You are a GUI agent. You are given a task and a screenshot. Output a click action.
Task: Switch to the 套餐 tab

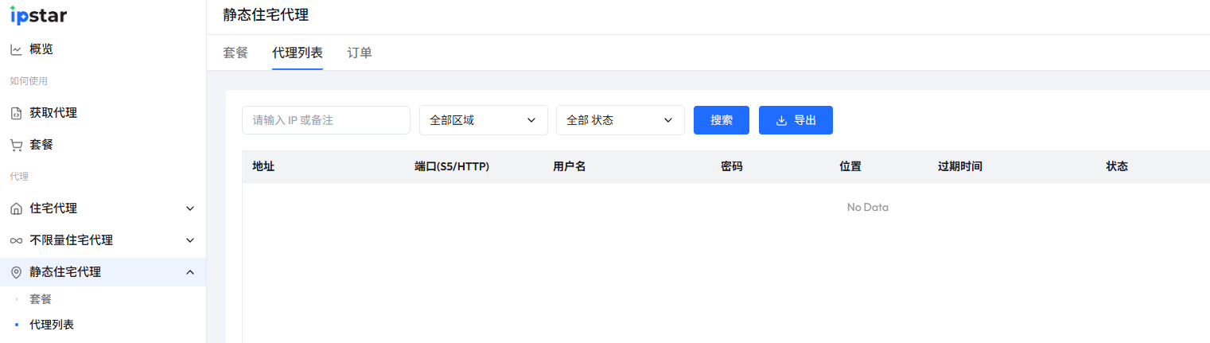click(235, 53)
